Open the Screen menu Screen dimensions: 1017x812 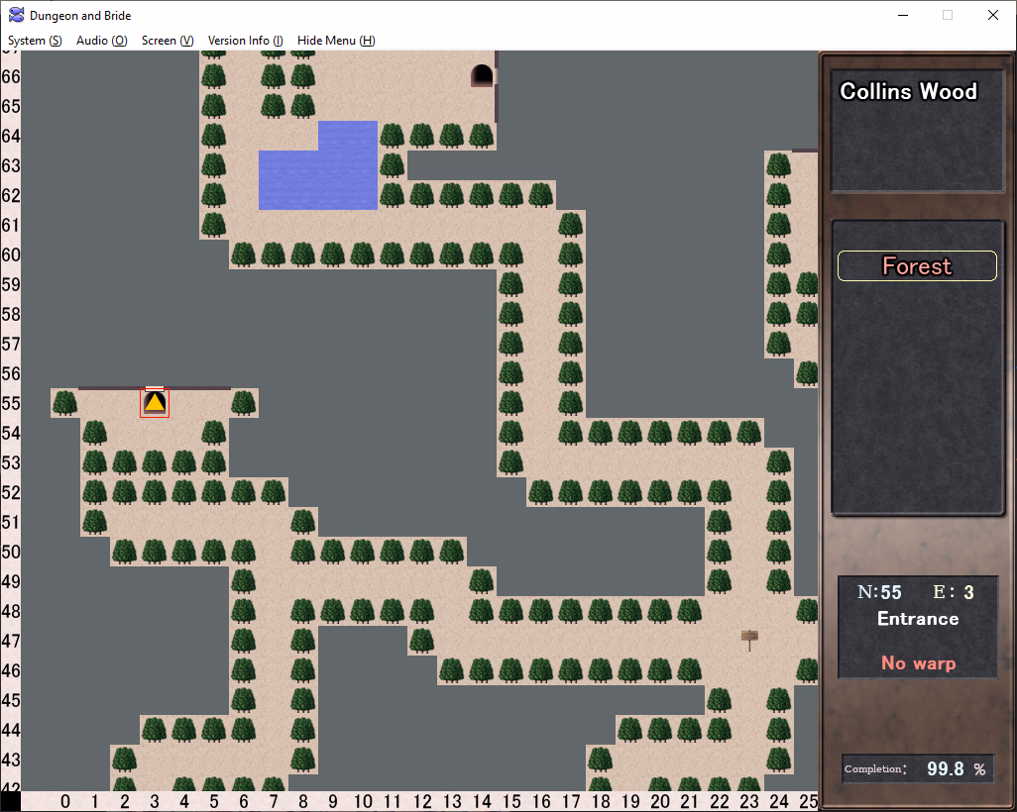pyautogui.click(x=167, y=41)
